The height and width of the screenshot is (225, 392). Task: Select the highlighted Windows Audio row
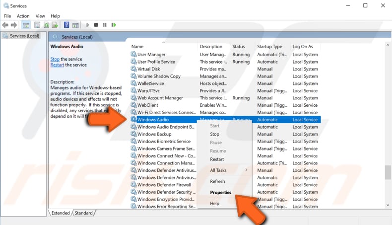225,120
